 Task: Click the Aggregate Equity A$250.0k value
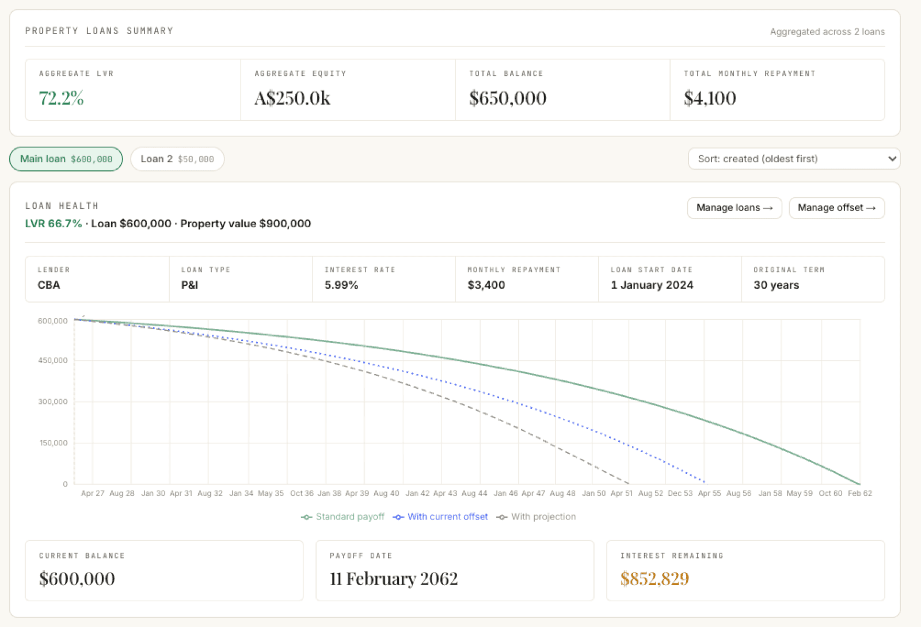coord(292,98)
